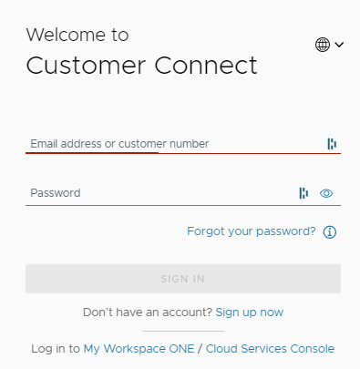Open the Sign up now link
This screenshot has width=360, height=369.
(250, 313)
